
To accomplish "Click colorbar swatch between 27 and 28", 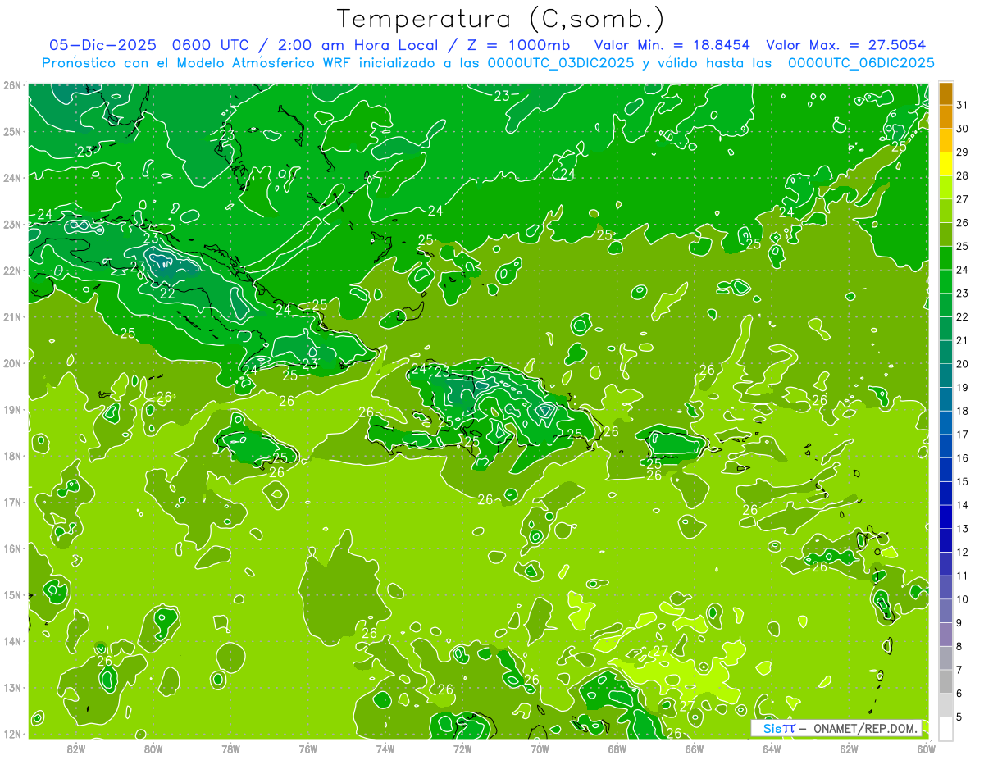I will click(x=945, y=187).
